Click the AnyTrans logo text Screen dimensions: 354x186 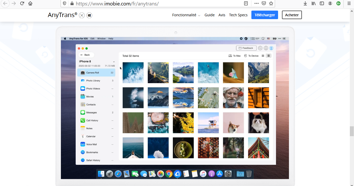pyautogui.click(x=62, y=15)
